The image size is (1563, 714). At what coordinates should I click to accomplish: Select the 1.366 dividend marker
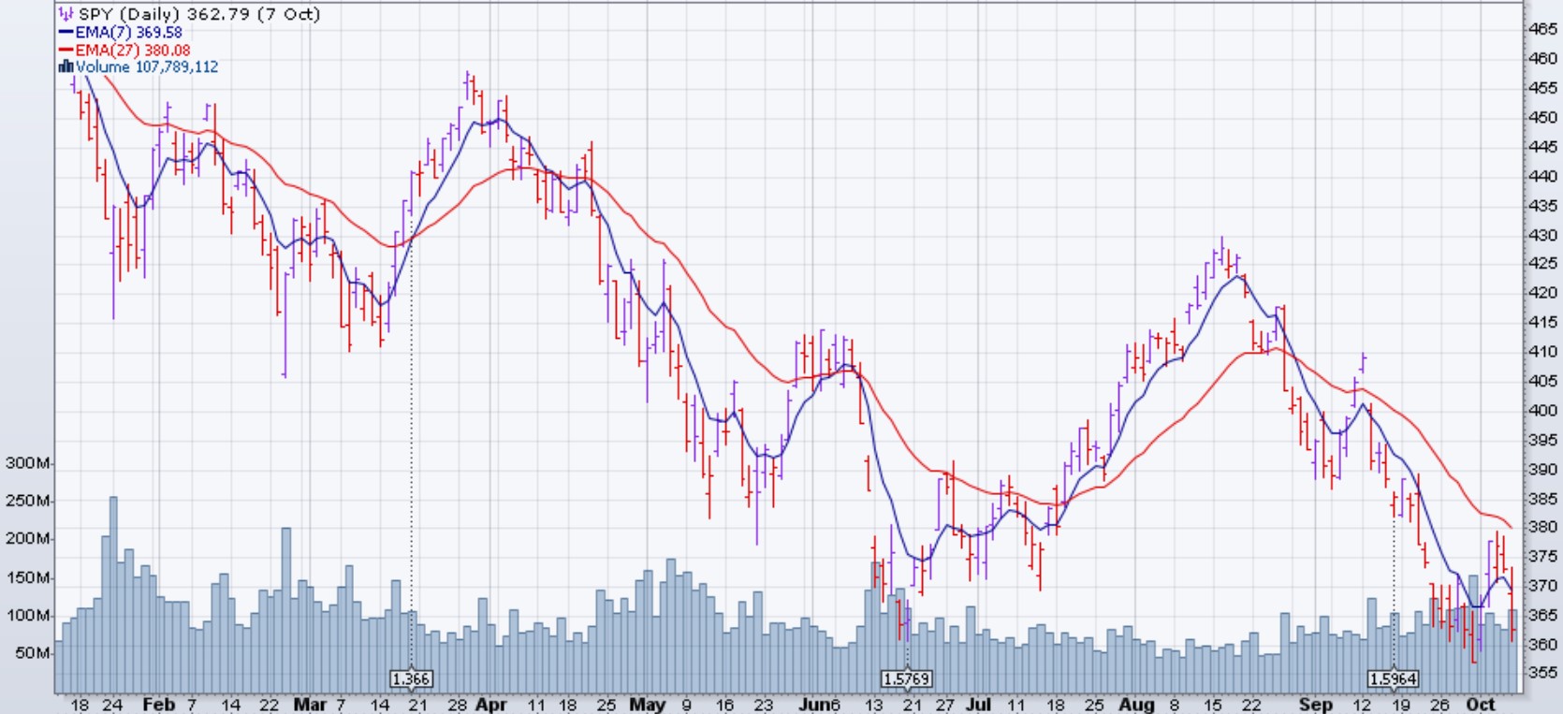(x=411, y=679)
